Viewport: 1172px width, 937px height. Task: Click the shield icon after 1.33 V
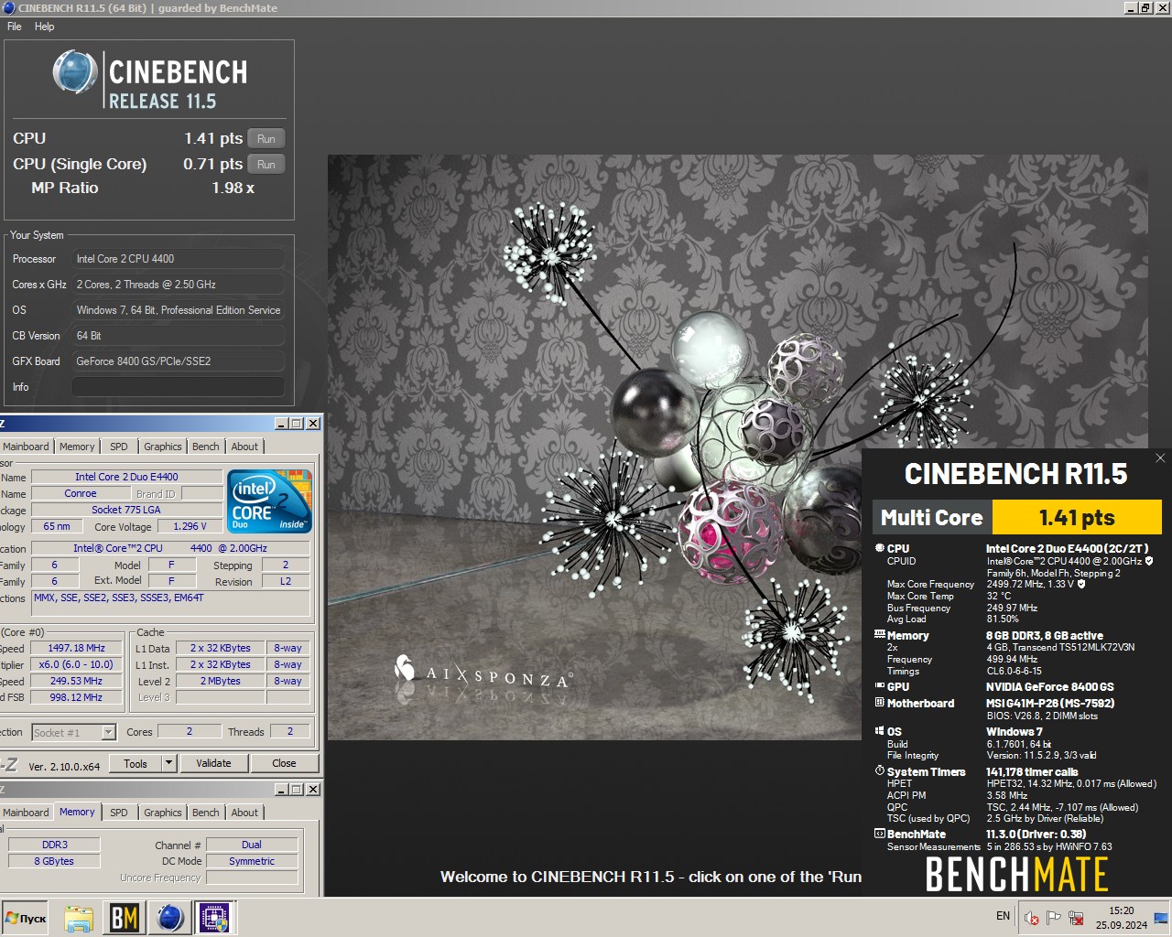coord(1080,584)
